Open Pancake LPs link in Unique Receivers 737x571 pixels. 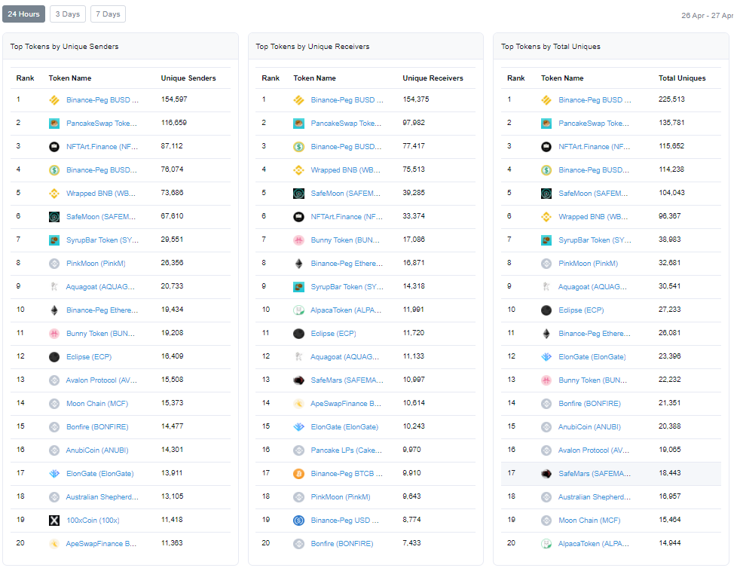(x=347, y=450)
